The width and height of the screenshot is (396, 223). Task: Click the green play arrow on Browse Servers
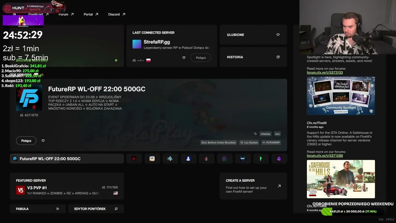coord(116,60)
